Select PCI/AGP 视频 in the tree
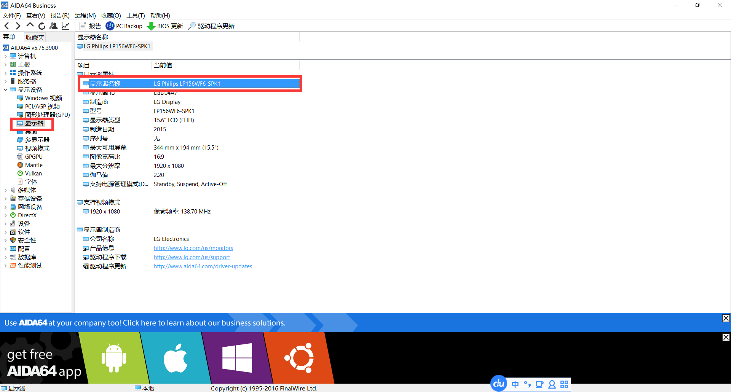 38,107
